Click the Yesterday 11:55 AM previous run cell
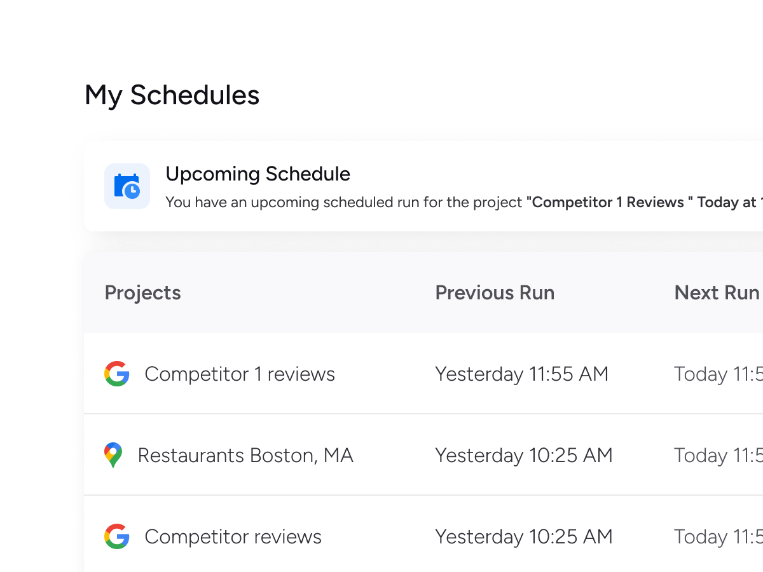The width and height of the screenshot is (763, 572). [x=521, y=374]
